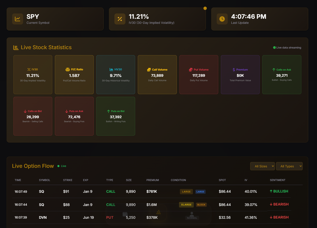This screenshot has height=228, width=317.
Task: Click the green Live data streaming dot
Action: (x=274, y=48)
